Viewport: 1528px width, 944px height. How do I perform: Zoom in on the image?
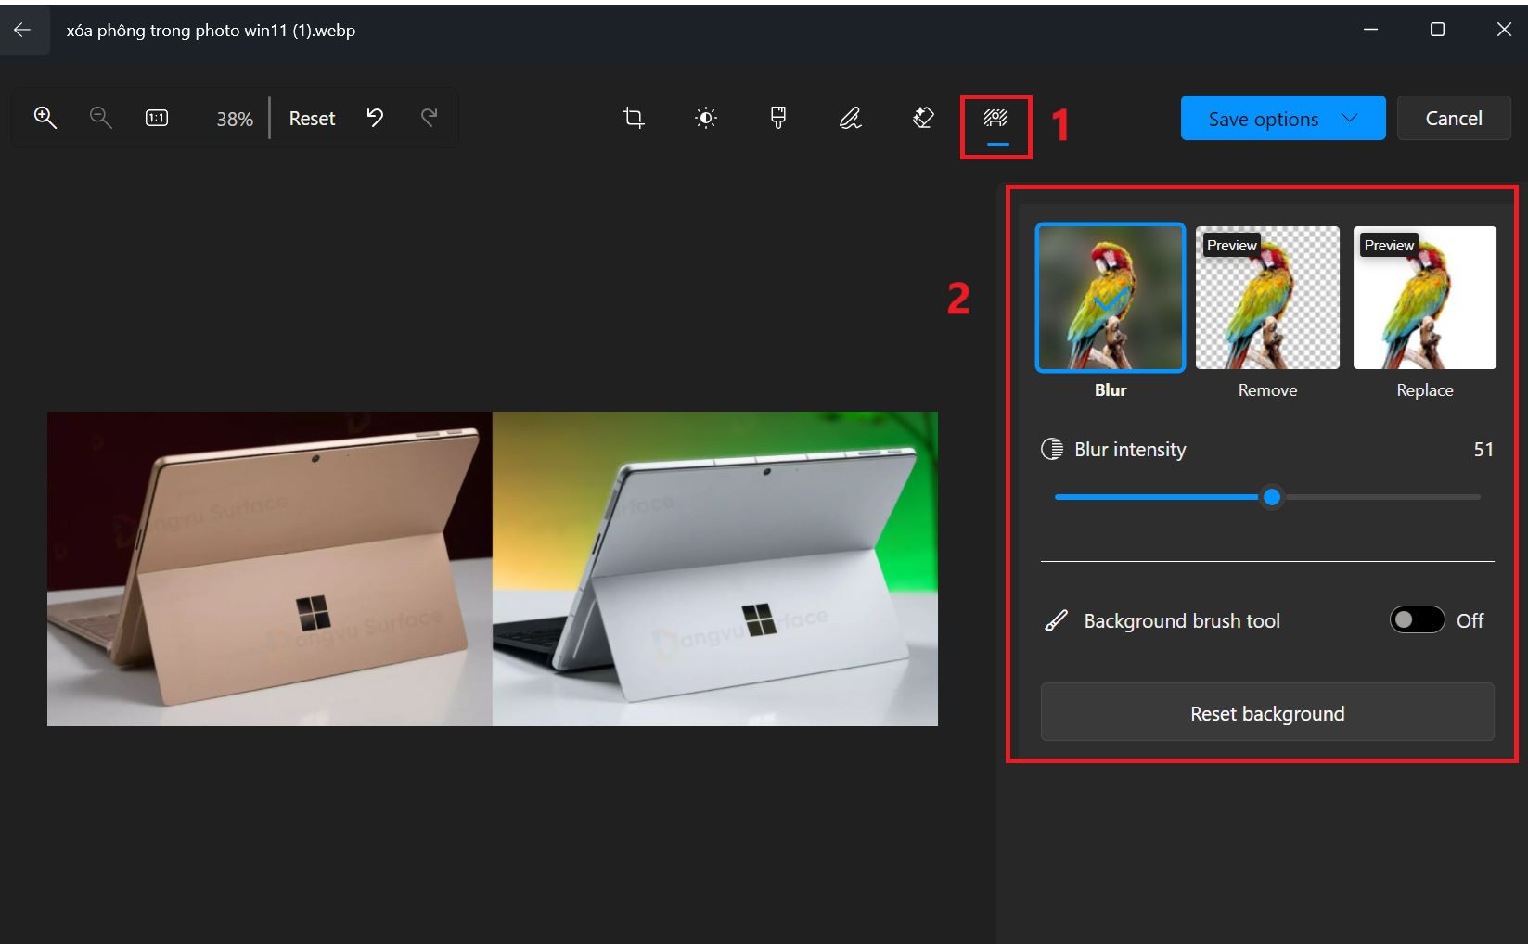[45, 118]
